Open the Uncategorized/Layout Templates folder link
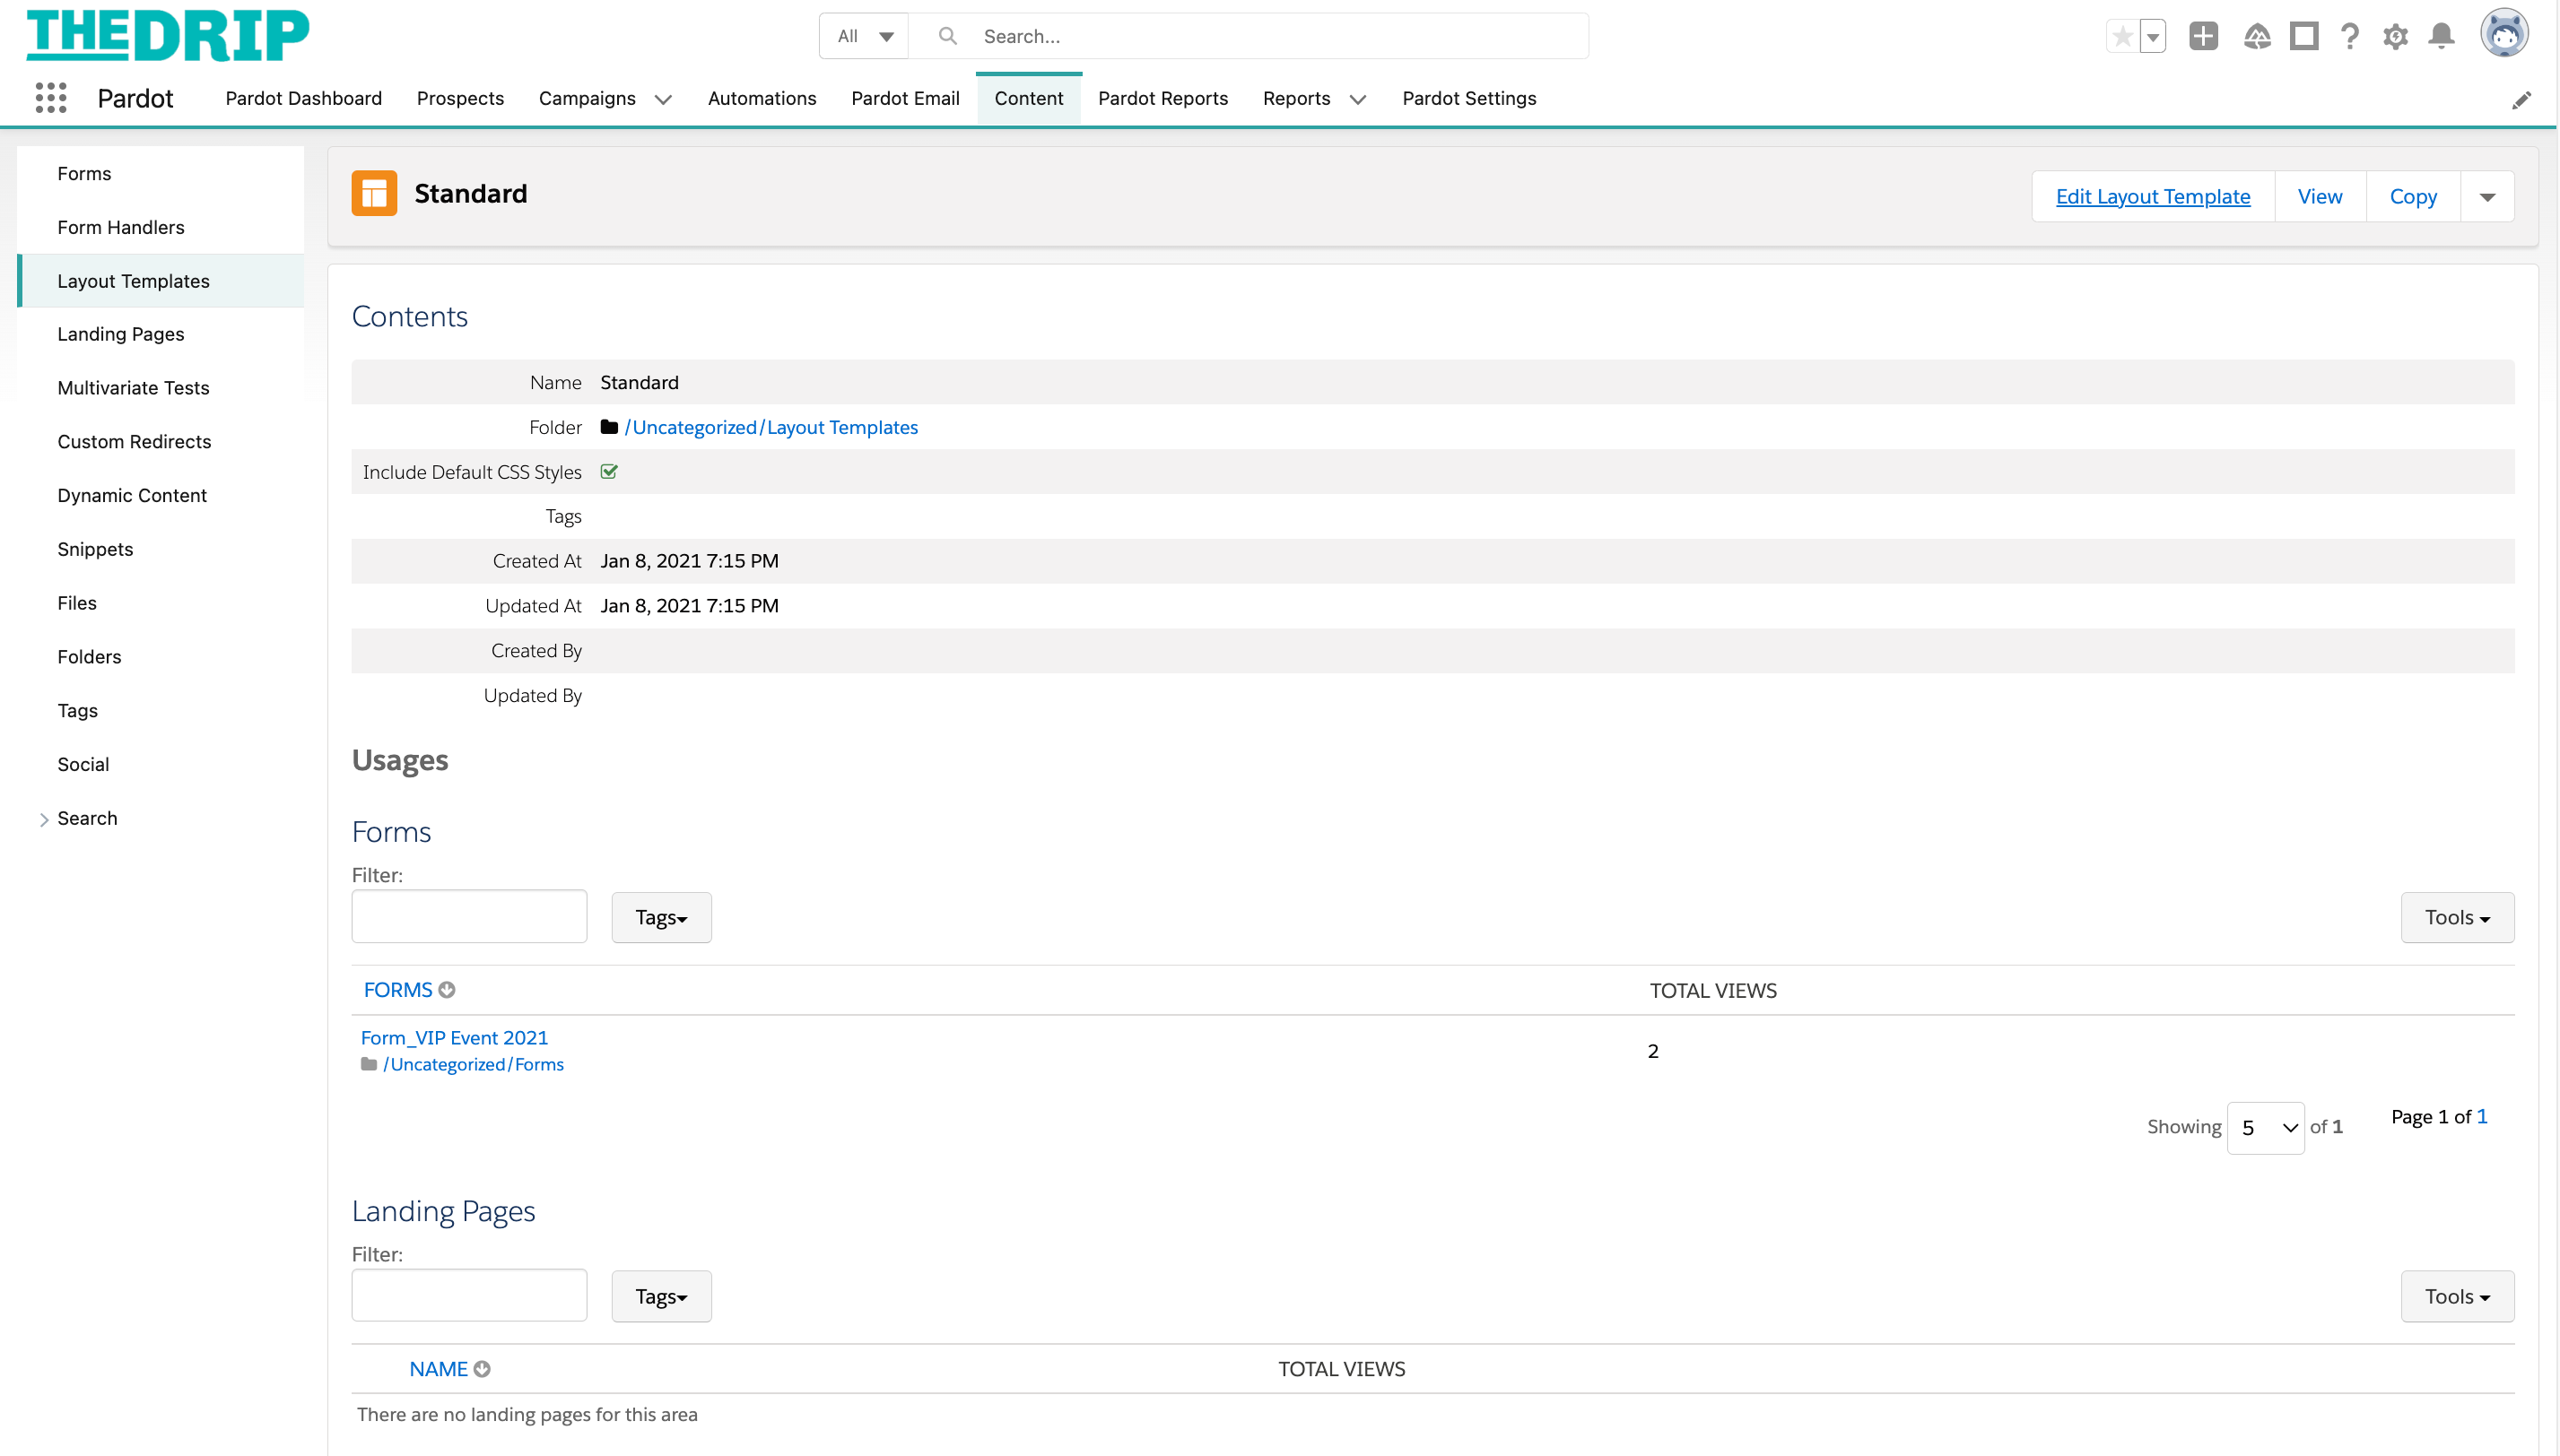The image size is (2560, 1456). [771, 427]
